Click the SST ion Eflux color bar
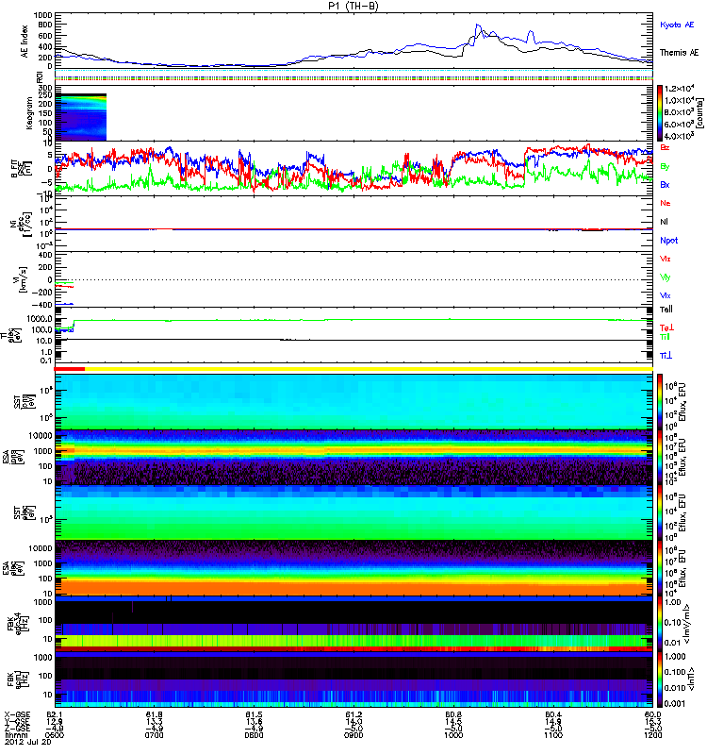This screenshot has height=755, width=707. pyautogui.click(x=659, y=402)
